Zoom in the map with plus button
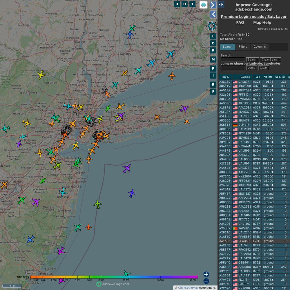The height and width of the screenshot is (290, 290). click(206, 274)
